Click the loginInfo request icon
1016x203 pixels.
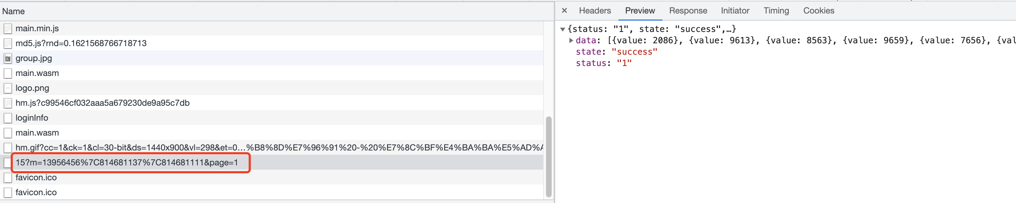(x=7, y=118)
